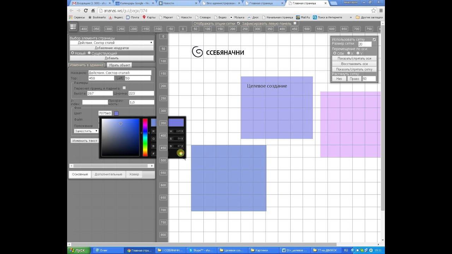Toggle 'Пересчет границ и падинга' checkbox

click(124, 88)
